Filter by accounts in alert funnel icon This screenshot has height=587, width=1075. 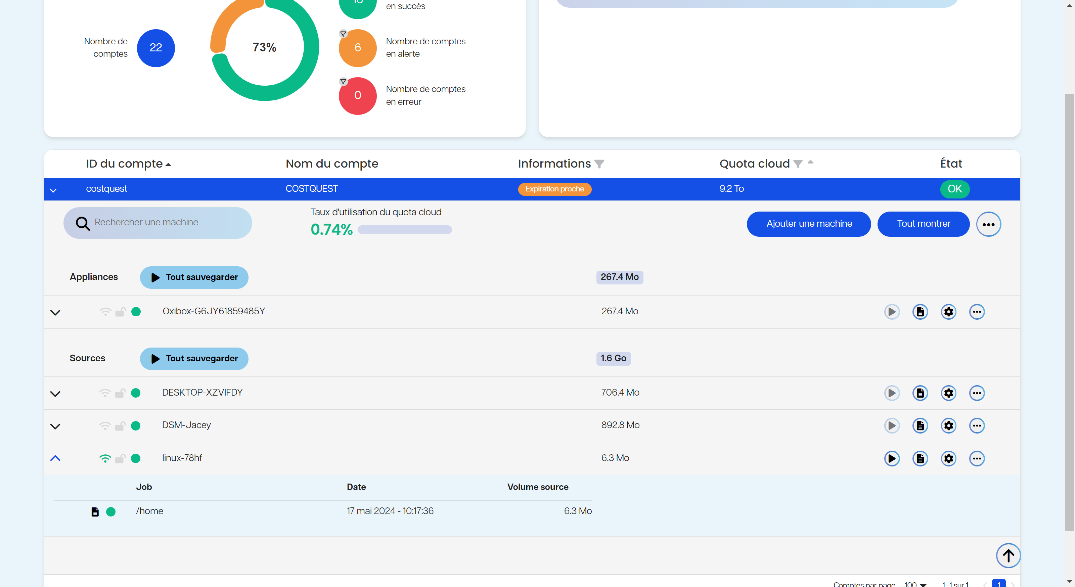click(343, 34)
